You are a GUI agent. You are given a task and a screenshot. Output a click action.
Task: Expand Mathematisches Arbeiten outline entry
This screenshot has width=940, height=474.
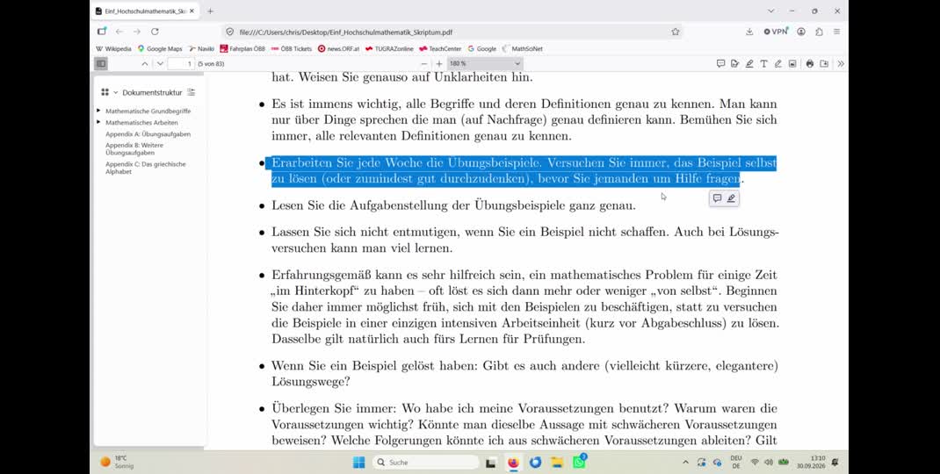tap(99, 122)
